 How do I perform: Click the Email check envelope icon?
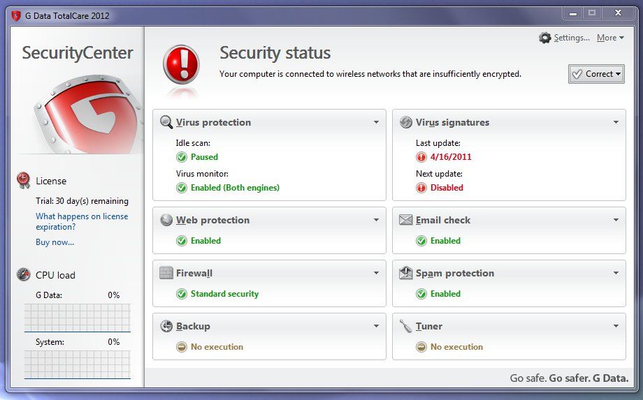(406, 220)
